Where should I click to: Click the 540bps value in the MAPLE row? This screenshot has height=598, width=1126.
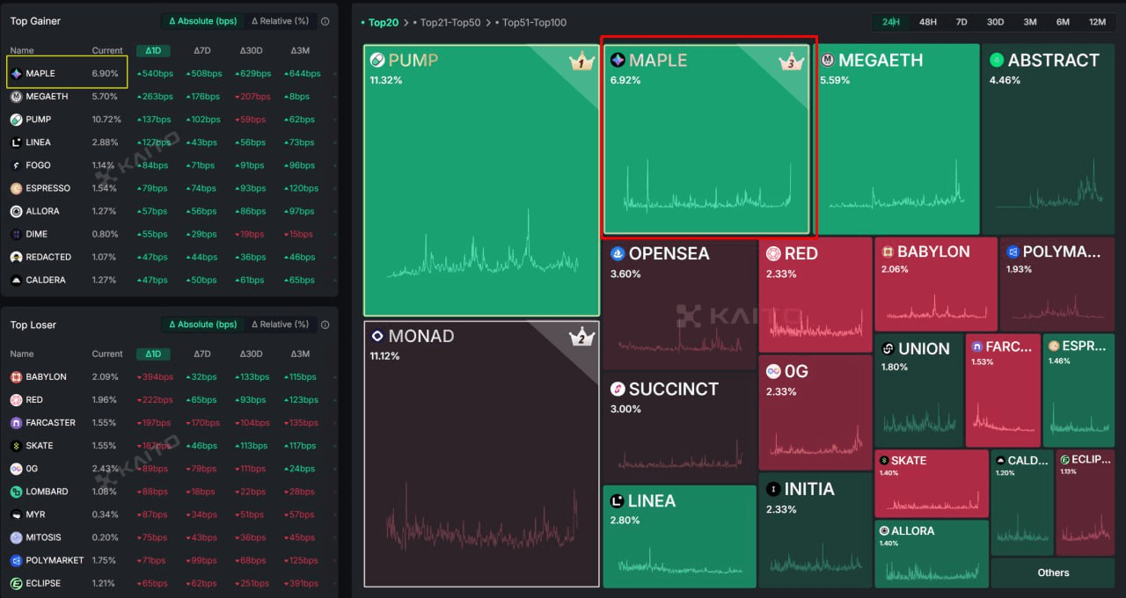click(x=155, y=73)
